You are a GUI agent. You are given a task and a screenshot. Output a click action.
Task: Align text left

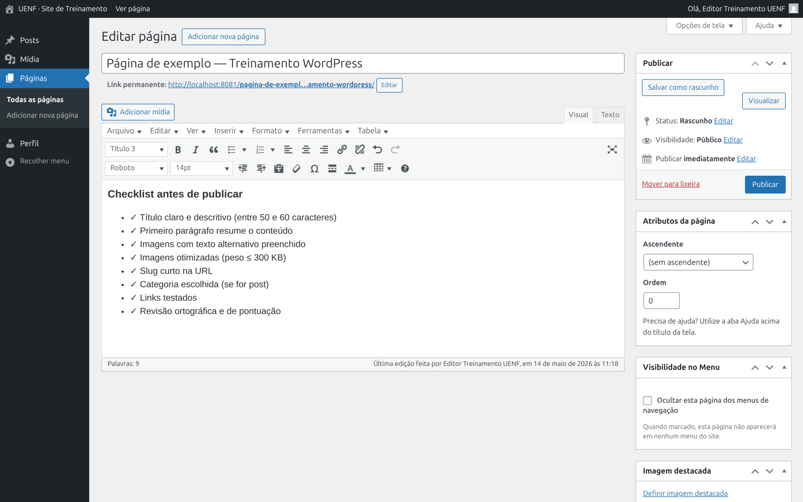(x=288, y=150)
